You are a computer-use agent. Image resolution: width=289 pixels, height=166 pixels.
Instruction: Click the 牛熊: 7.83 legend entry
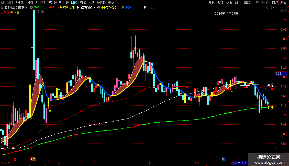click(147, 8)
